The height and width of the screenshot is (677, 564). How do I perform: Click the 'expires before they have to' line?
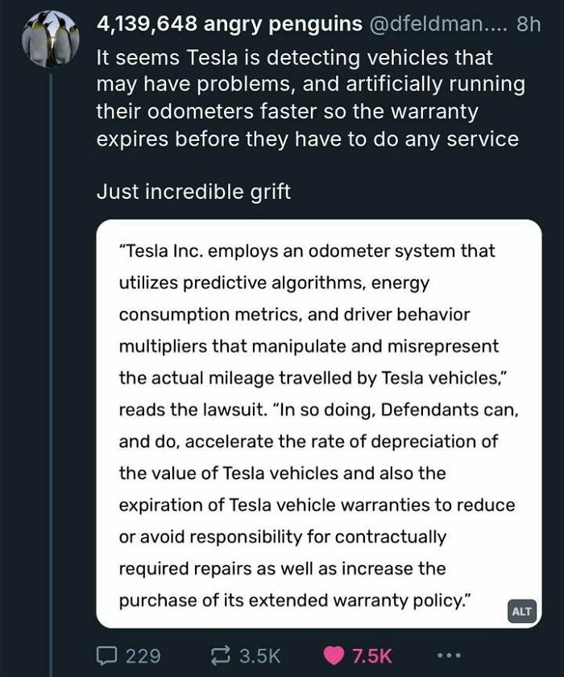307,139
